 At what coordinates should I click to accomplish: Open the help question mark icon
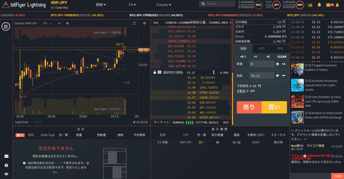point(6,166)
